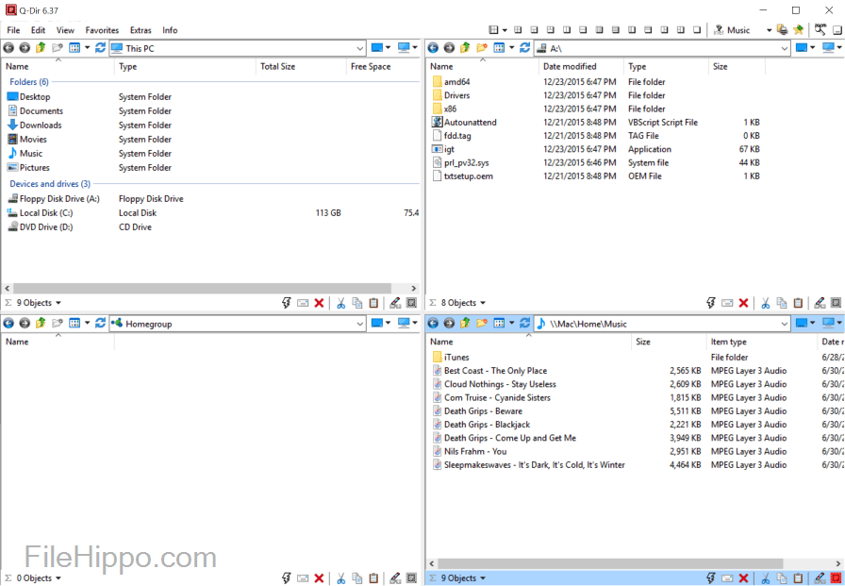The width and height of the screenshot is (845, 586).
Task: Open the Favorites menu
Action: coord(102,30)
